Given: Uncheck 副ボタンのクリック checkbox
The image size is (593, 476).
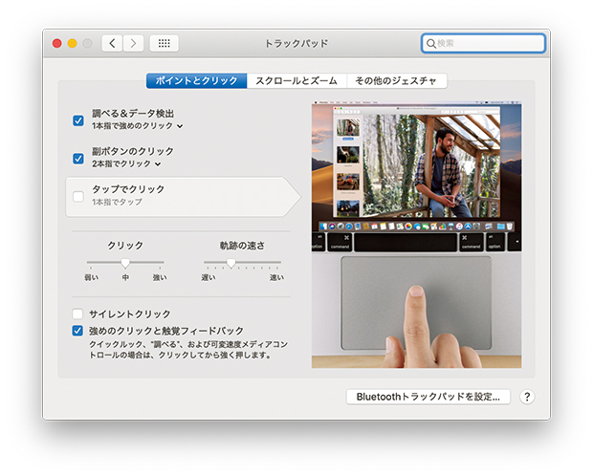Looking at the screenshot, I should 78,158.
